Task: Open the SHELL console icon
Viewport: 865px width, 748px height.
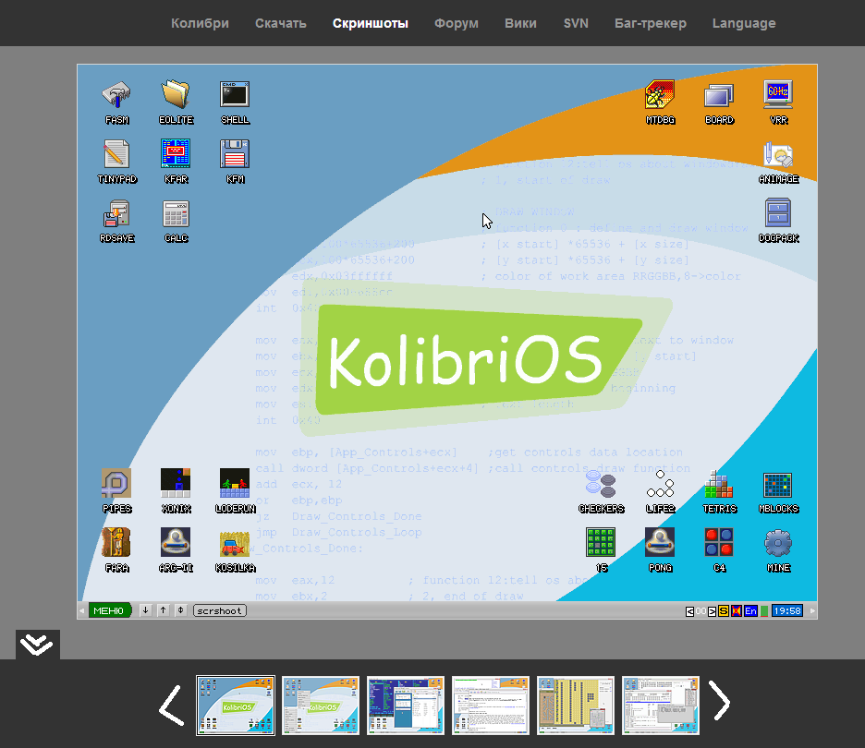Action: pyautogui.click(x=235, y=96)
